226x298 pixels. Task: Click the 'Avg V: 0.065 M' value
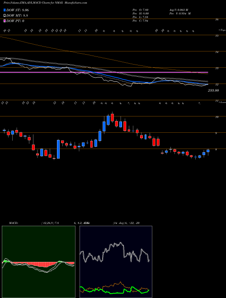click(x=179, y=9)
